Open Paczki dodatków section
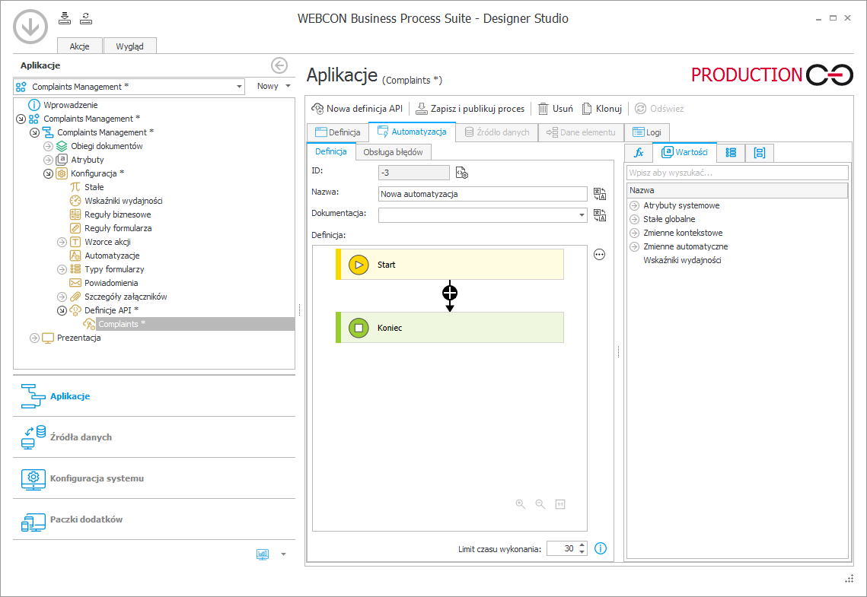Viewport: 867px width, 597px height. pyautogui.click(x=155, y=519)
